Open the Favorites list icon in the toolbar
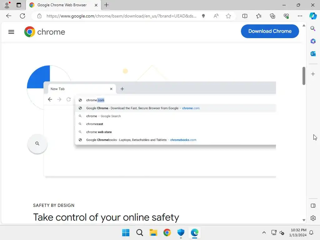 [x=258, y=16]
